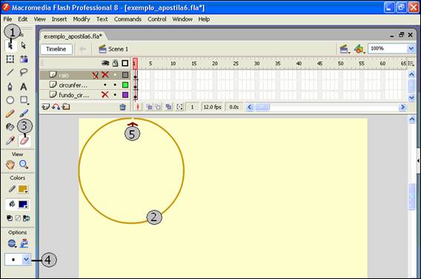Screen dimensions: 421x279
Task: Open the Commands menu
Action: pos(127,19)
